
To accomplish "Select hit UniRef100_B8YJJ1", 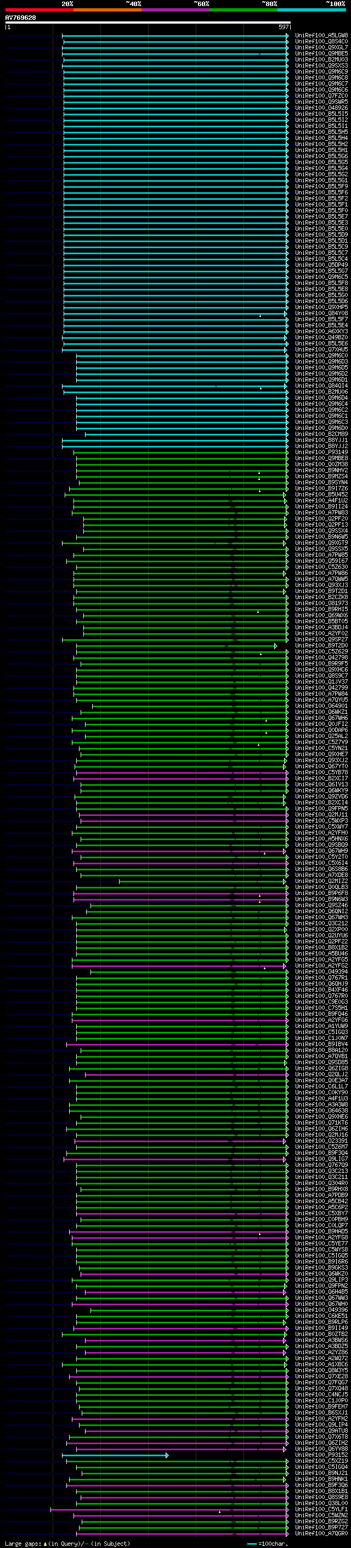I will 321,440.
